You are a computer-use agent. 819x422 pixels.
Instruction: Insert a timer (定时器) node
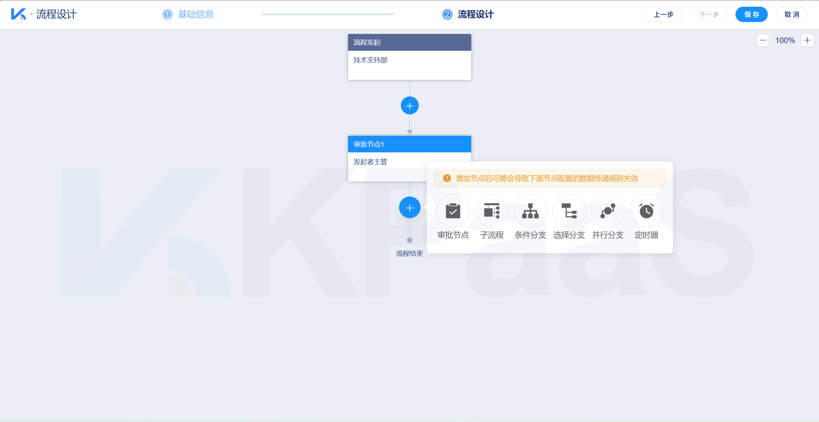pos(647,211)
